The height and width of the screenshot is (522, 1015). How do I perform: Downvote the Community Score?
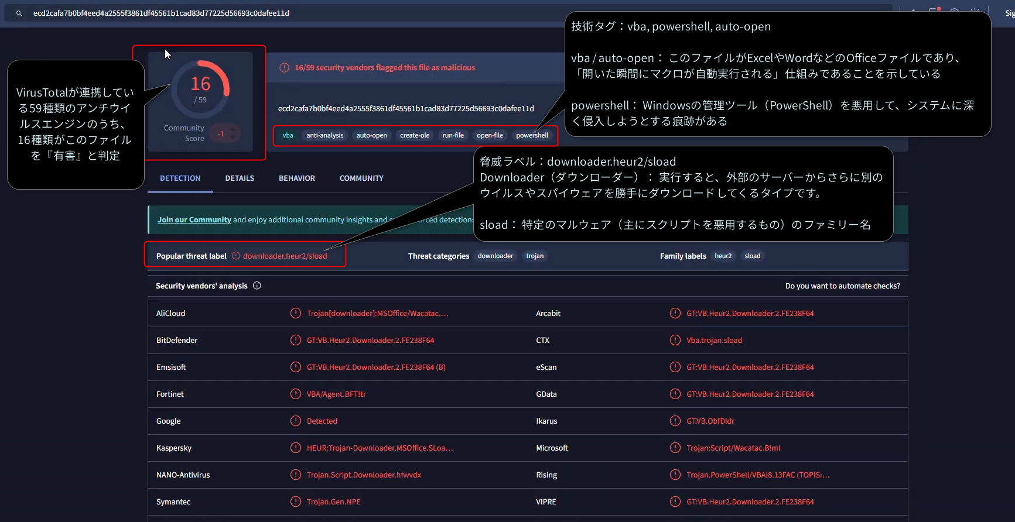tap(233, 138)
